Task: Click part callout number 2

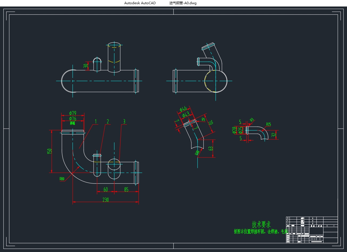Action: coord(108,121)
